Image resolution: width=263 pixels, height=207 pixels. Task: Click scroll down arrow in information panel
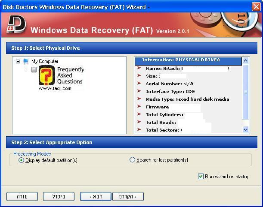pos(245,130)
